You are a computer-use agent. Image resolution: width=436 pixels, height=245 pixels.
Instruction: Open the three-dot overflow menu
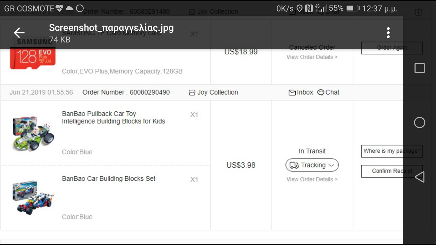(388, 33)
